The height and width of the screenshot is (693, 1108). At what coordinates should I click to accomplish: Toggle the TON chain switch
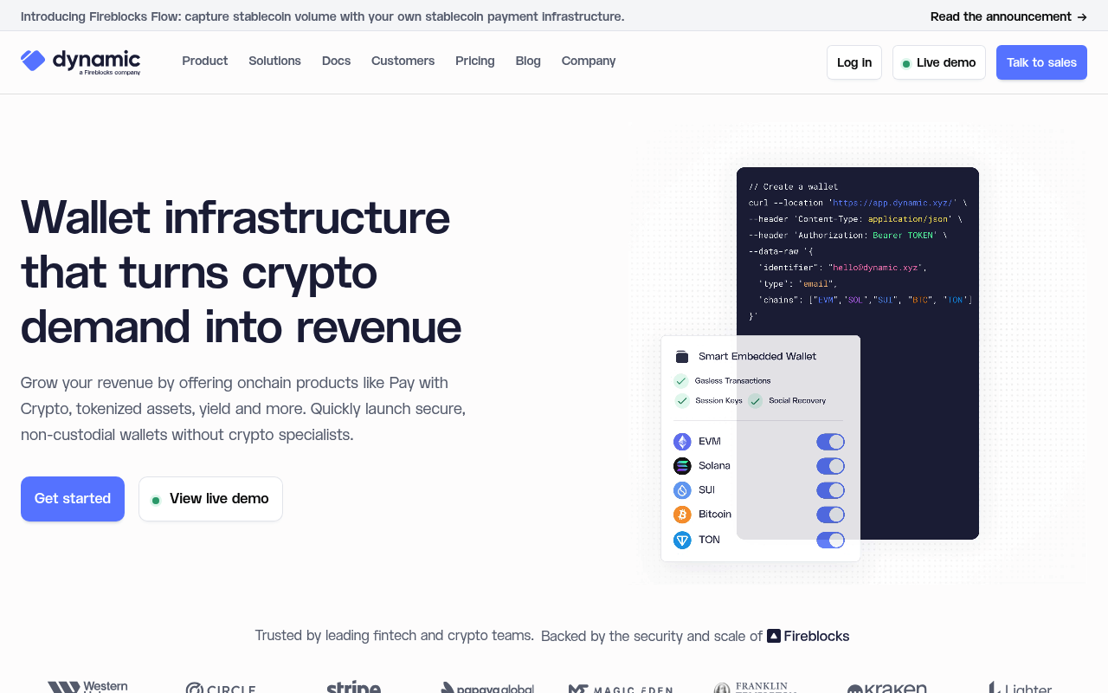pyautogui.click(x=830, y=541)
